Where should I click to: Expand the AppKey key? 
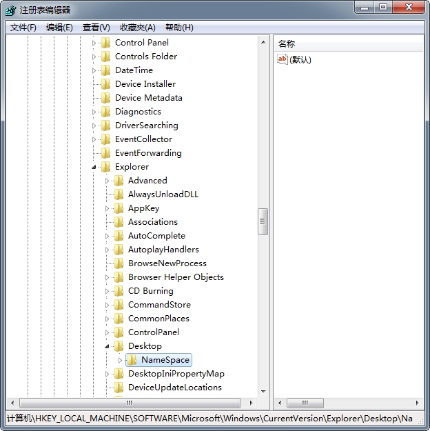(107, 208)
